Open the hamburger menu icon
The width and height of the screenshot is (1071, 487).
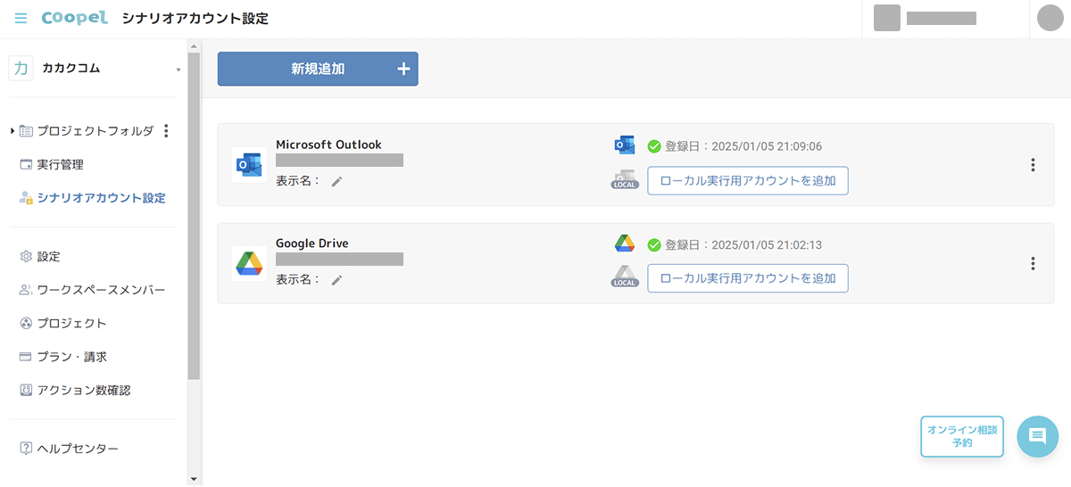pyautogui.click(x=21, y=19)
